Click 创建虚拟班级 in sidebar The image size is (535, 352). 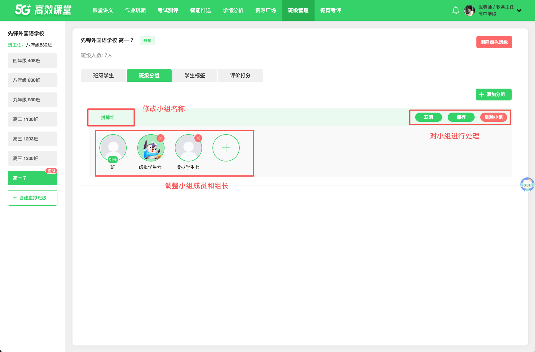click(33, 198)
